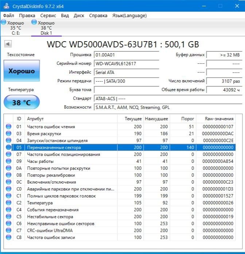Open the Язык(Language) menu
This screenshot has height=254, width=245.
coord(129,16)
